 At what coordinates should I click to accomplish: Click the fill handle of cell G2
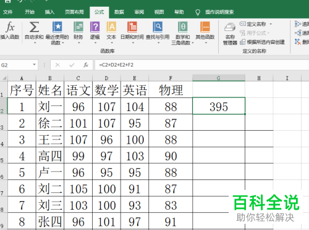pyautogui.click(x=245, y=114)
